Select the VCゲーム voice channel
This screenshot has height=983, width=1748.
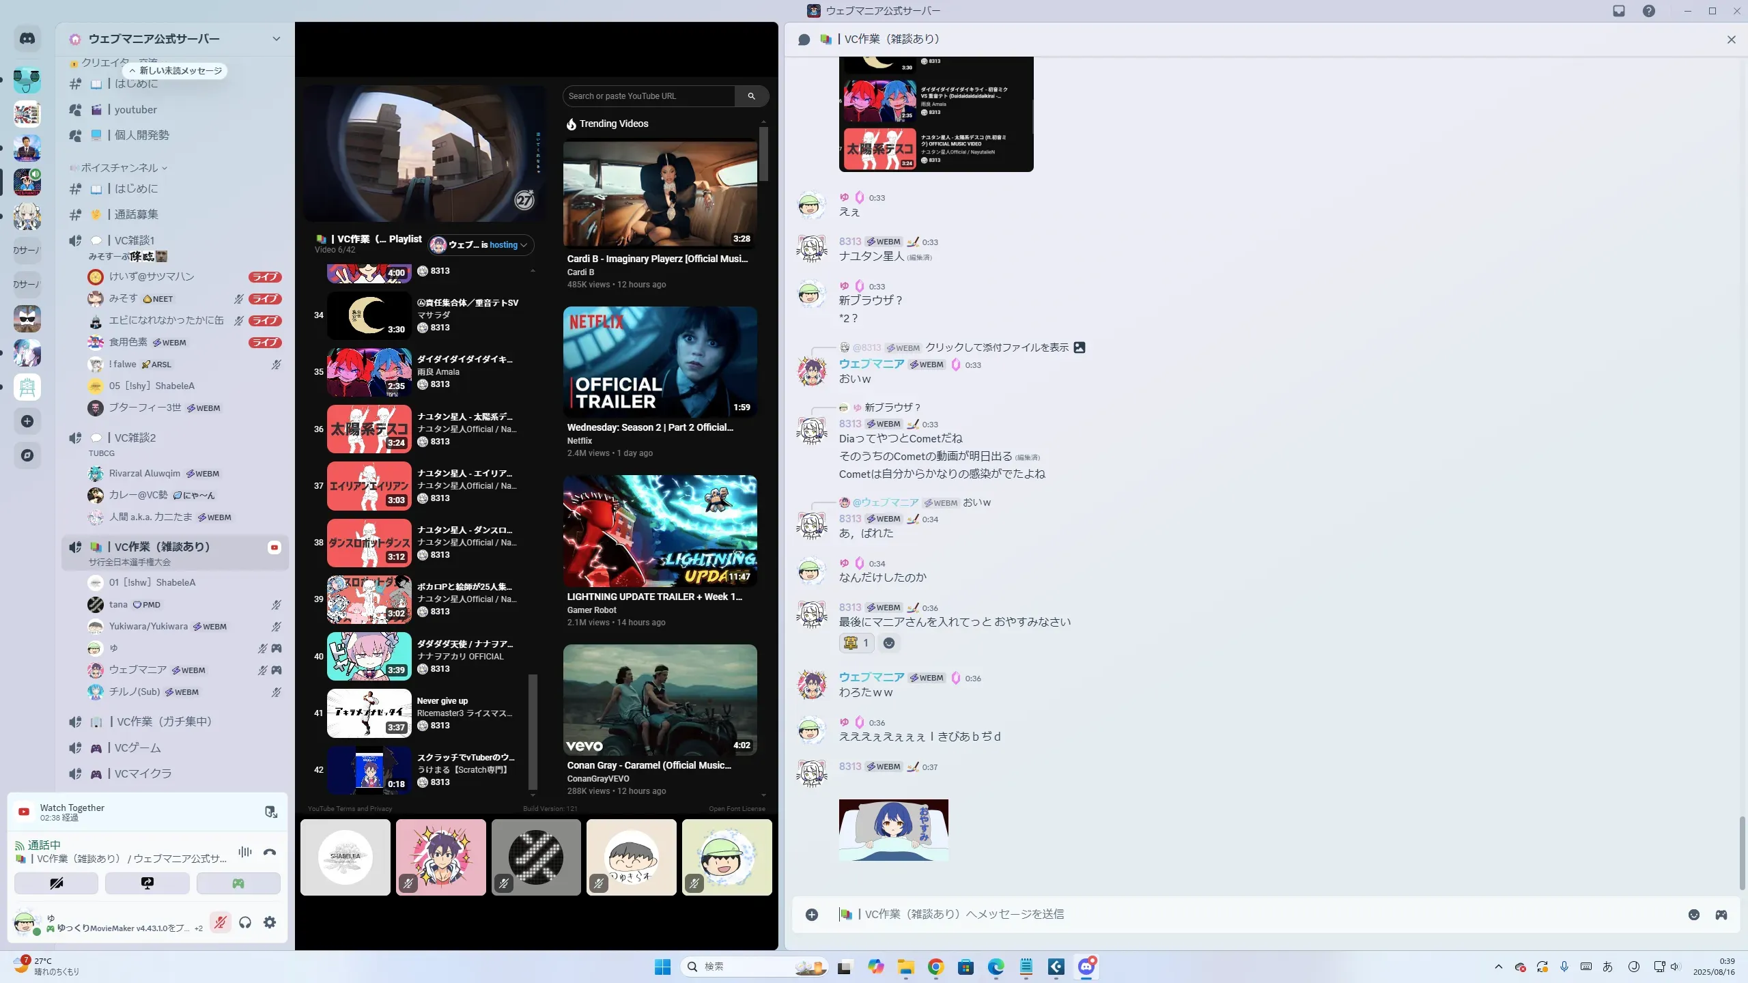(137, 747)
